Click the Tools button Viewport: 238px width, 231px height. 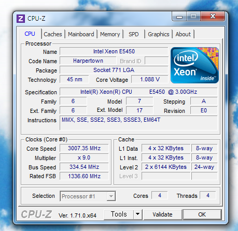click(x=119, y=214)
